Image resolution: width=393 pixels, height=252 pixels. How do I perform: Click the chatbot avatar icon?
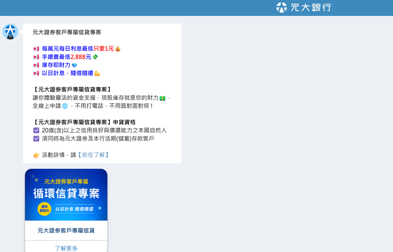pos(10,32)
